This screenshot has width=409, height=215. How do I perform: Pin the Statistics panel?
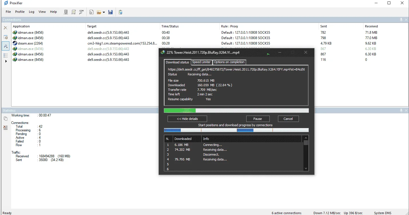click(x=401, y=110)
